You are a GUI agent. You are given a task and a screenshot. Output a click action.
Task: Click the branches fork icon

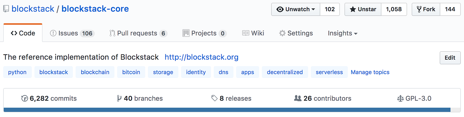click(119, 98)
